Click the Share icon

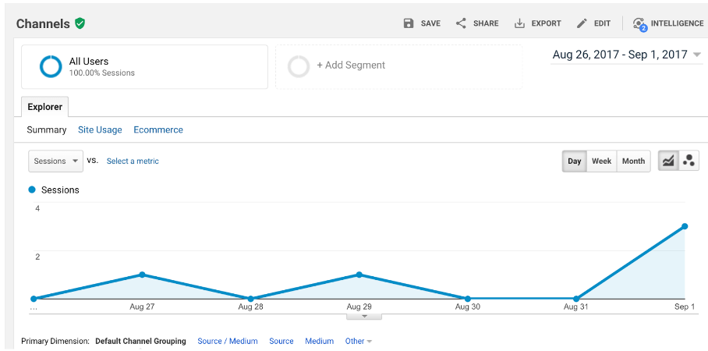pyautogui.click(x=461, y=23)
